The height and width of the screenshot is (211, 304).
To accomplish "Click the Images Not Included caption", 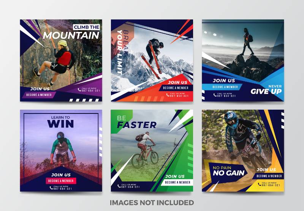I will pos(152,203).
